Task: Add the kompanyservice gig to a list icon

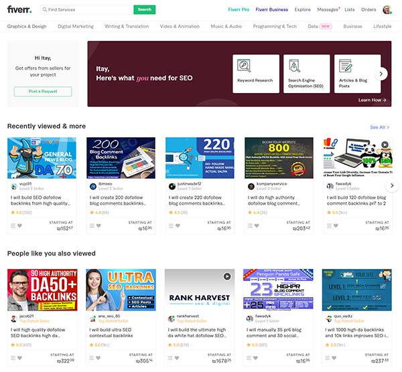Action: pyautogui.click(x=250, y=225)
